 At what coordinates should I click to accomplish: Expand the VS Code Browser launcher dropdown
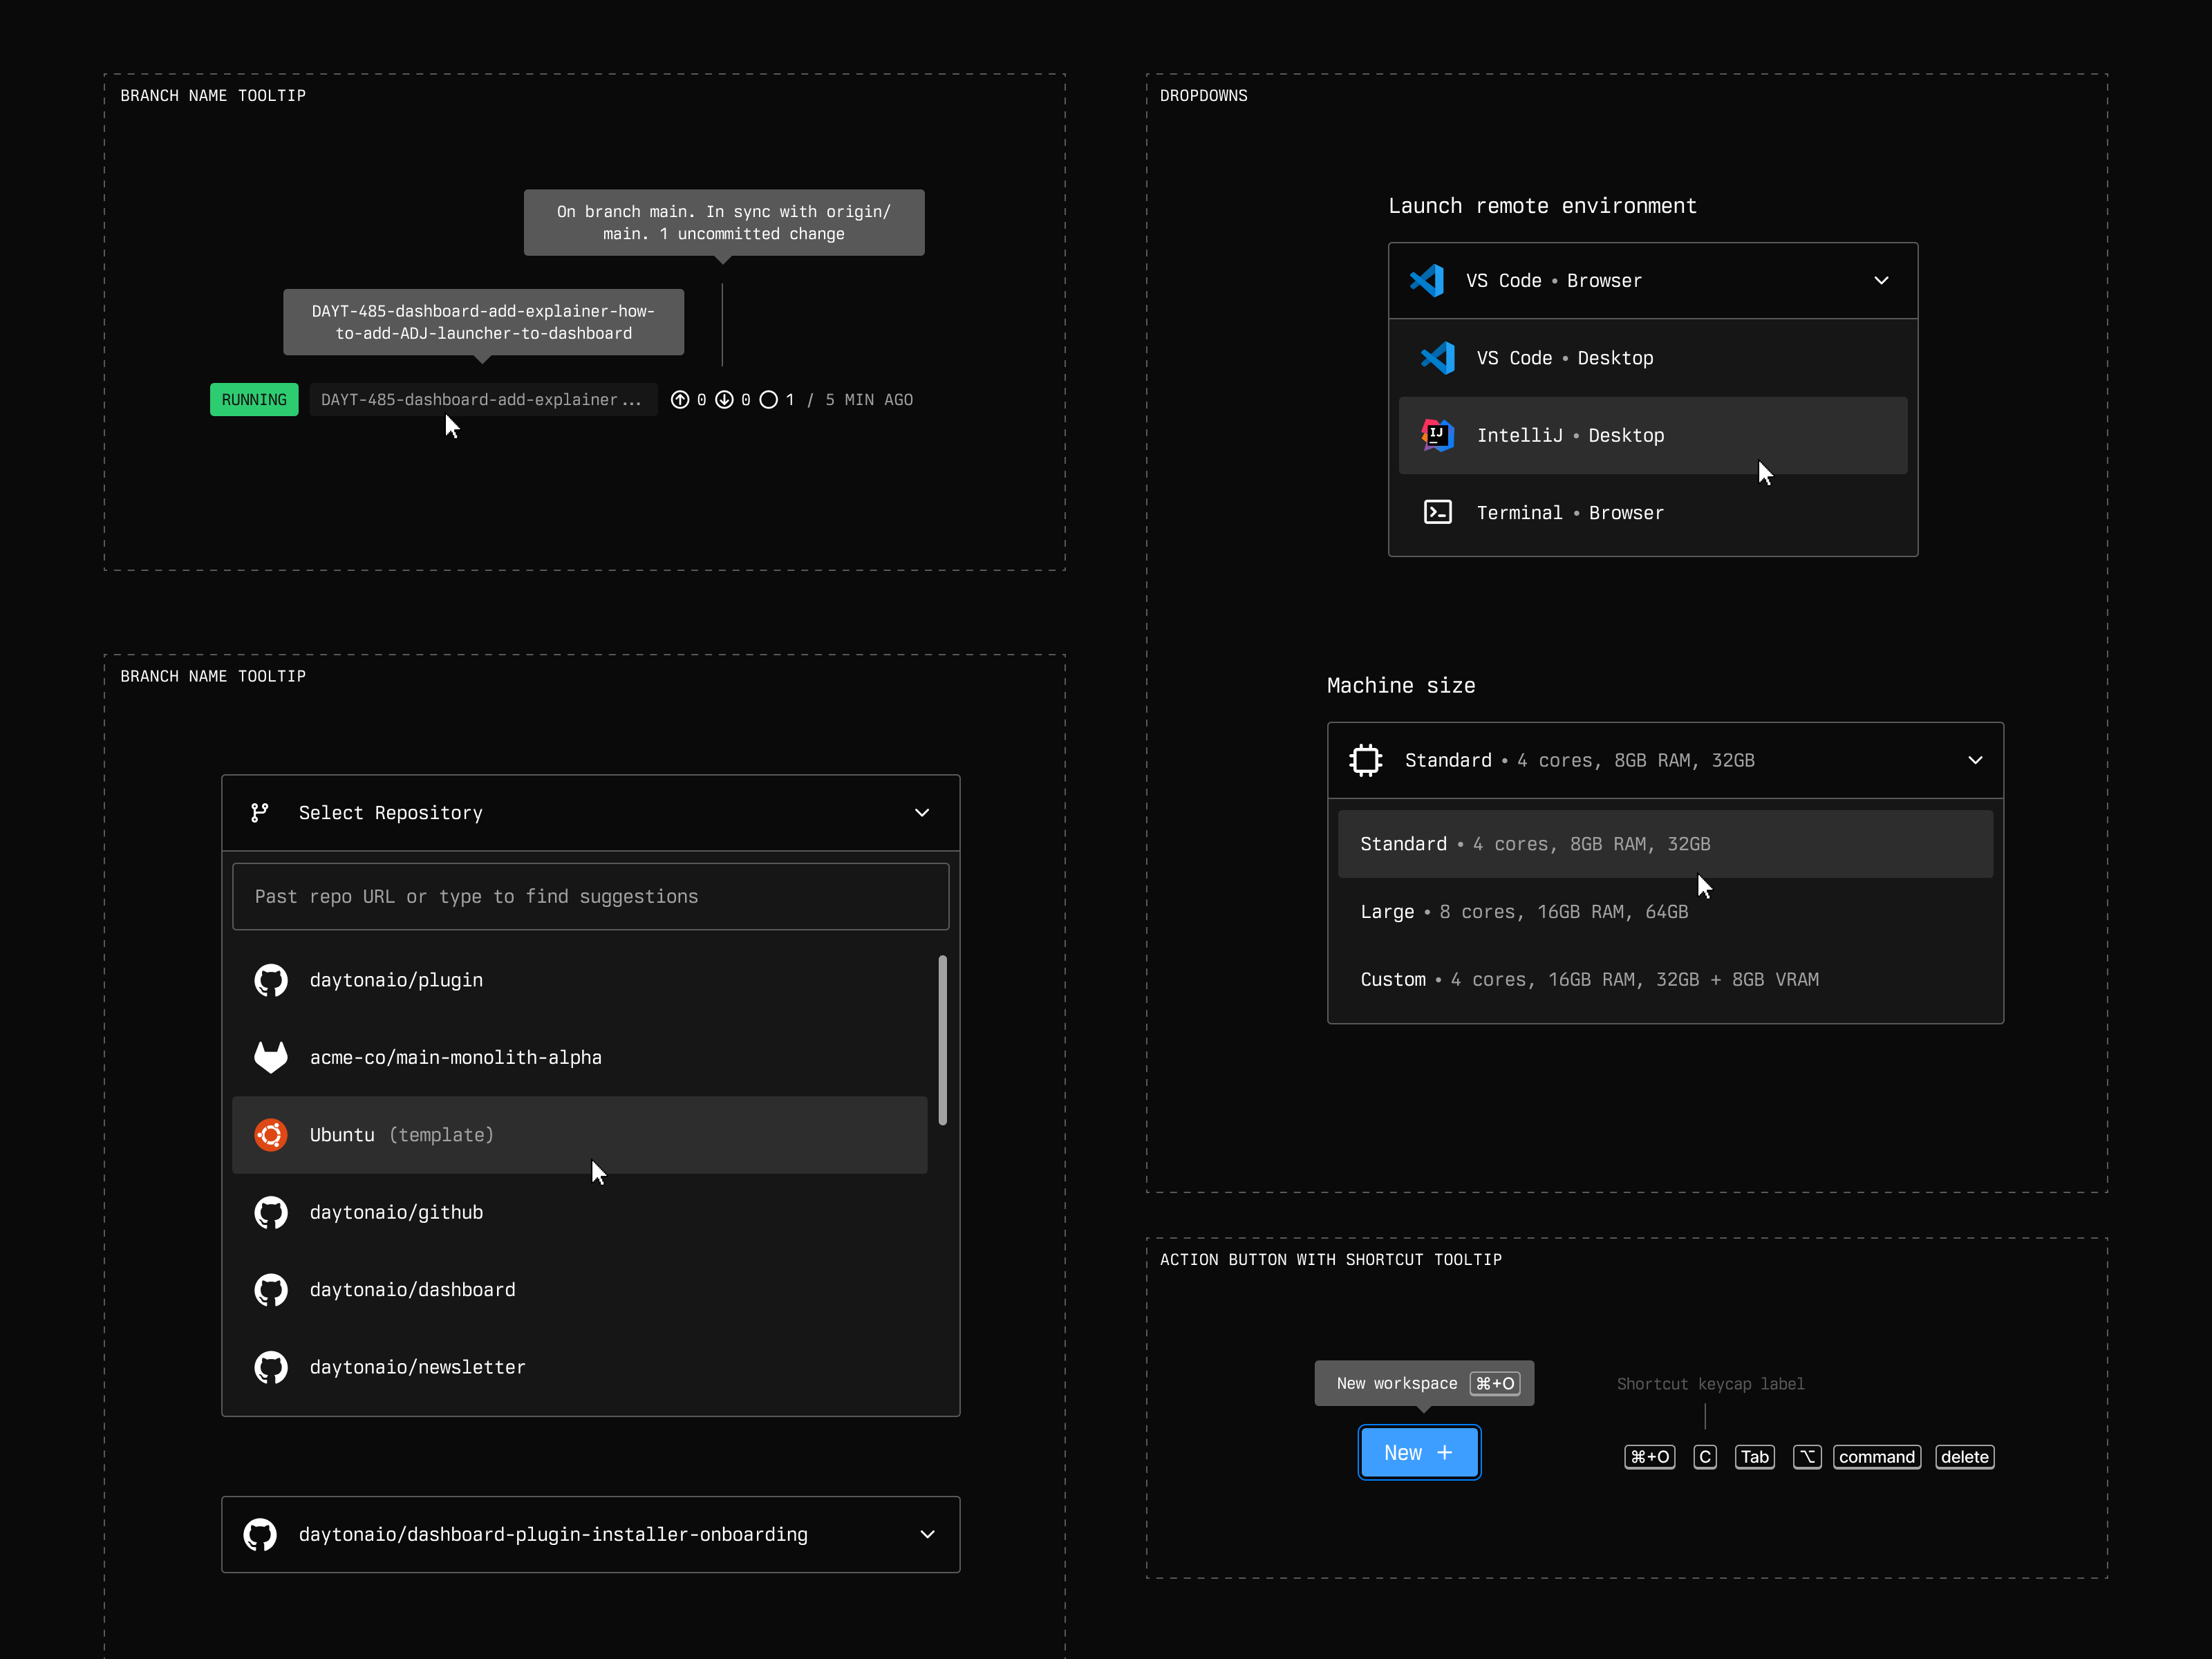click(x=1881, y=281)
